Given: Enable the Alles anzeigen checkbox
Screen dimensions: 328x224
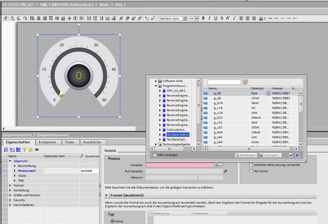Looking at the screenshot, I should [155, 155].
